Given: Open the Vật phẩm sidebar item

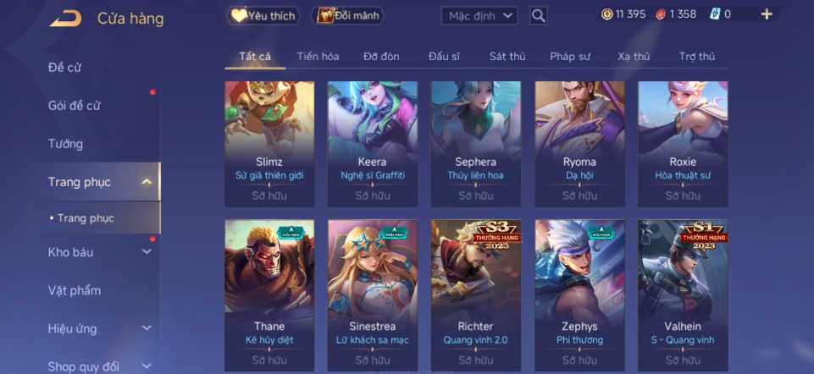Looking at the screenshot, I should pos(75,290).
